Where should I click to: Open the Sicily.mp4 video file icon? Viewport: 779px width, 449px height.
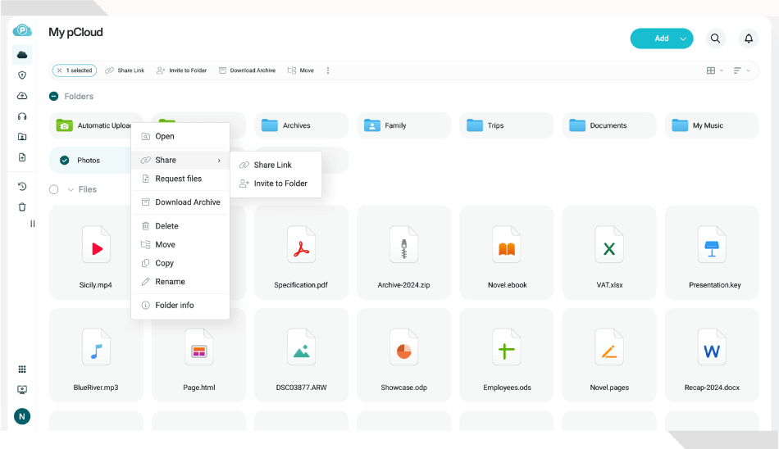(97, 245)
